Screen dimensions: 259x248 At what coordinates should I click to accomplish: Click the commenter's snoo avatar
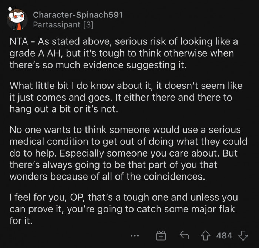click(17, 19)
